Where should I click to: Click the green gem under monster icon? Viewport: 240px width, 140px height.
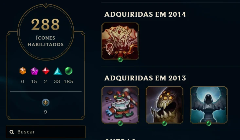point(164,123)
